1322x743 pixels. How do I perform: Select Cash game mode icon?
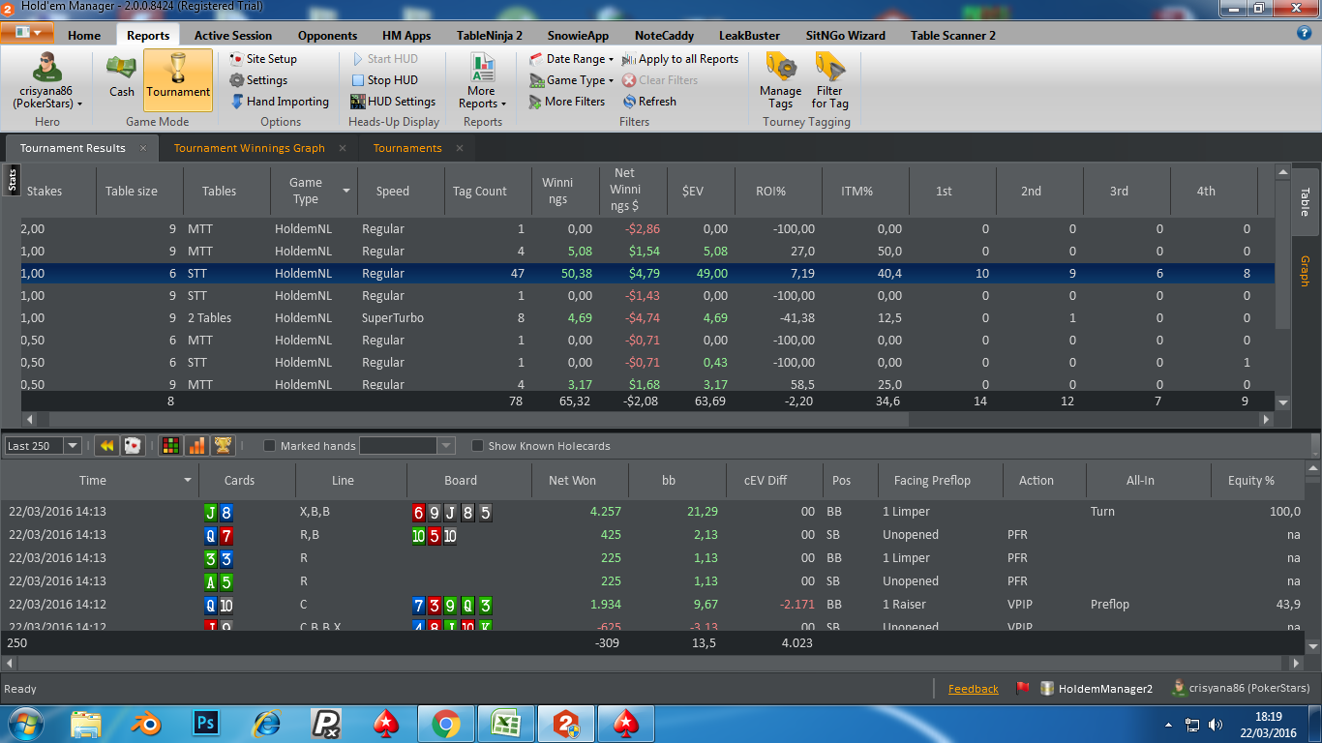[121, 76]
